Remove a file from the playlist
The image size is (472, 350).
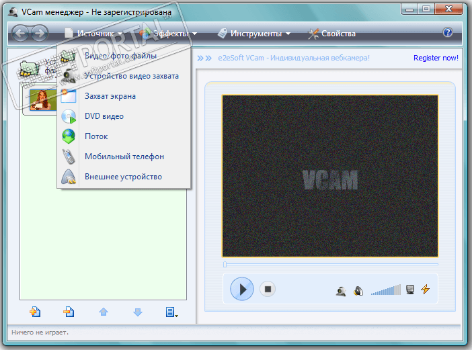point(69,312)
